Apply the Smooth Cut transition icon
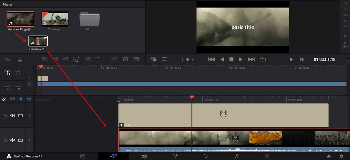The height and width of the screenshot is (160, 350). (136, 59)
